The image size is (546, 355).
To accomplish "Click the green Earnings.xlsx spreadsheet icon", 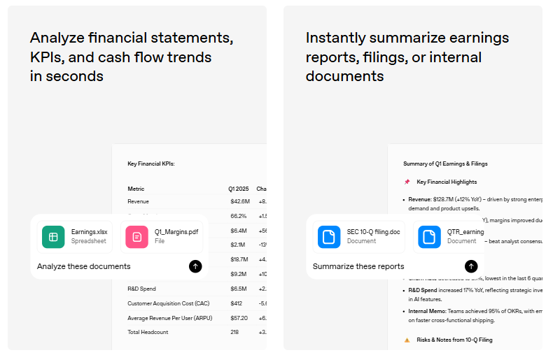I will pyautogui.click(x=53, y=237).
